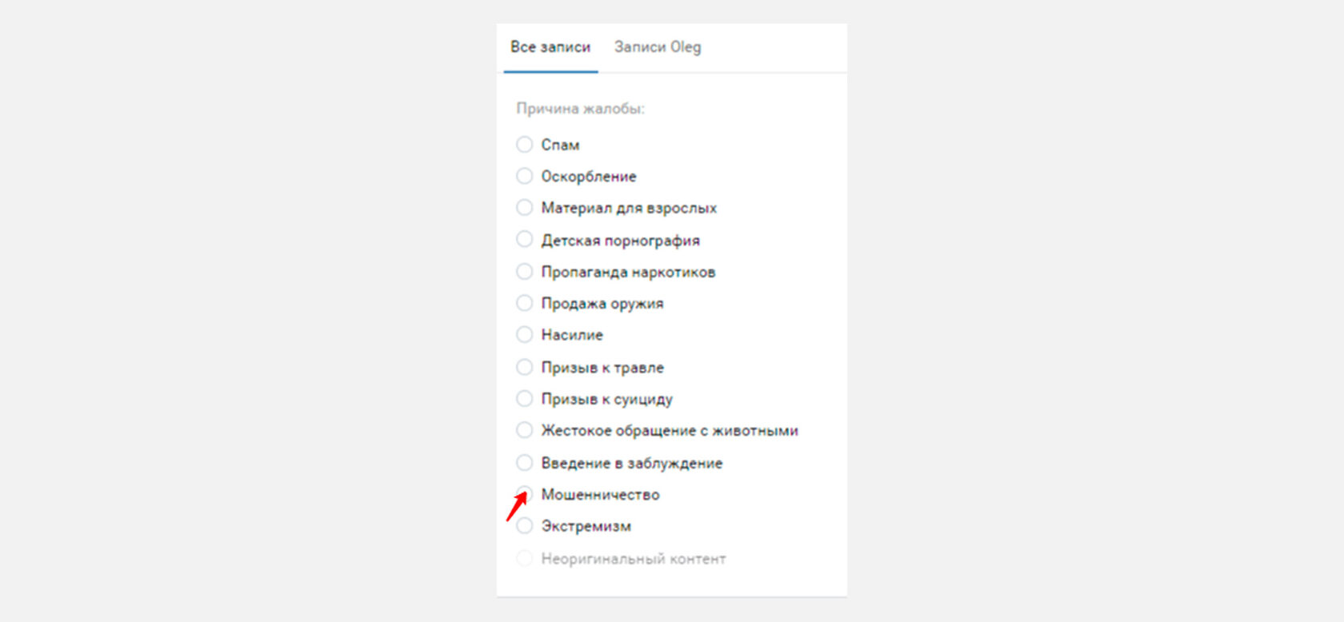Click the Мошенничество label text

point(600,495)
